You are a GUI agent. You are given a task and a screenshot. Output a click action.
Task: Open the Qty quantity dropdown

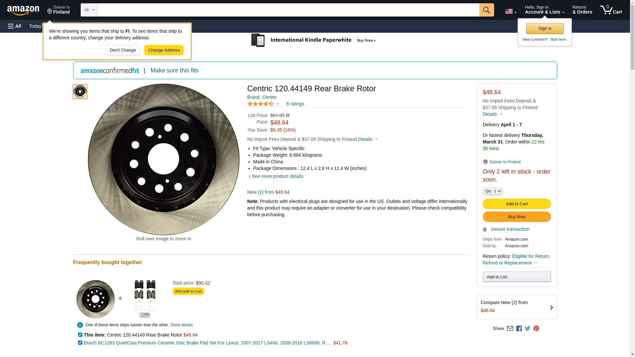coord(492,191)
